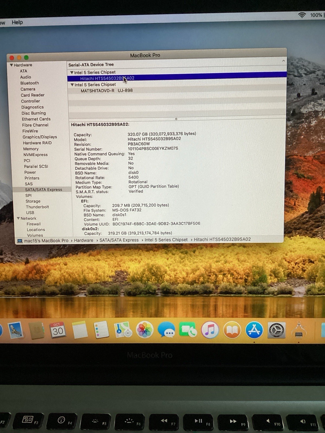The image size is (325, 433).
Task: Collapse the Hardware section in the sidebar
Action: 11,65
